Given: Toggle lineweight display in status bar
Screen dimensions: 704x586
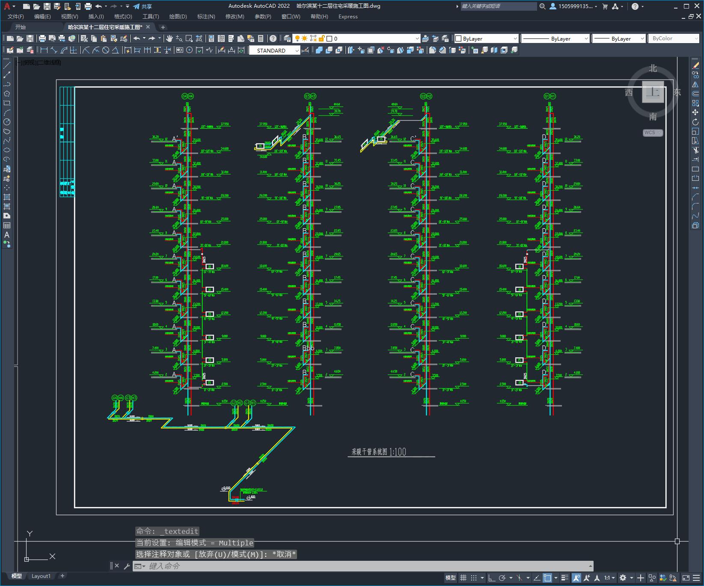Looking at the screenshot, I should (x=565, y=578).
